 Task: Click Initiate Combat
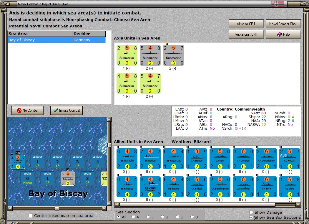click(x=67, y=111)
